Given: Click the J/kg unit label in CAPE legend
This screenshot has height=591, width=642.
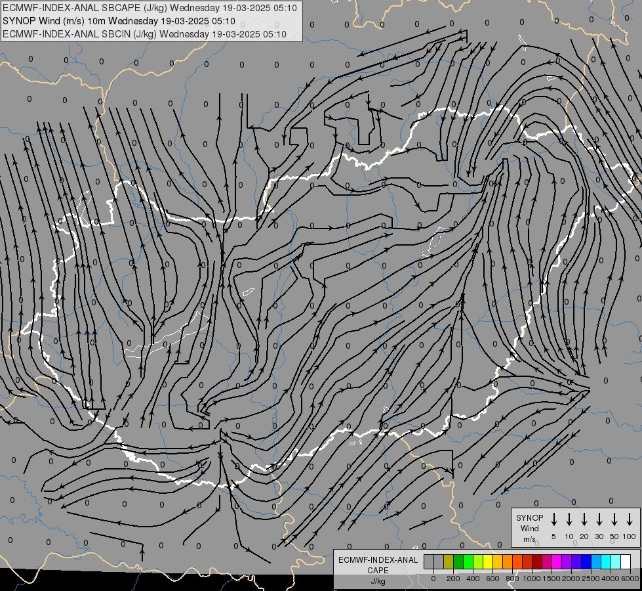Looking at the screenshot, I should [378, 582].
